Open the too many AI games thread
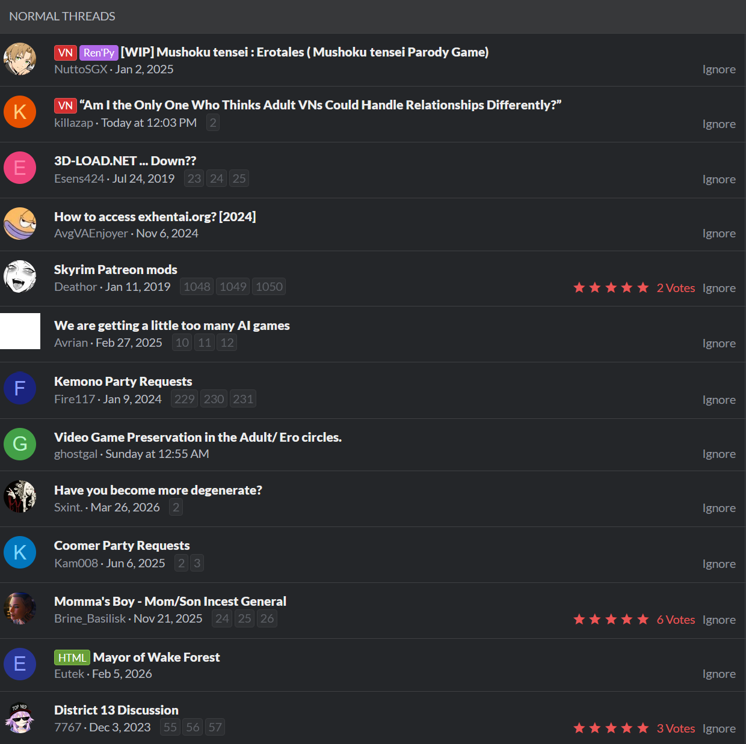 coord(172,326)
